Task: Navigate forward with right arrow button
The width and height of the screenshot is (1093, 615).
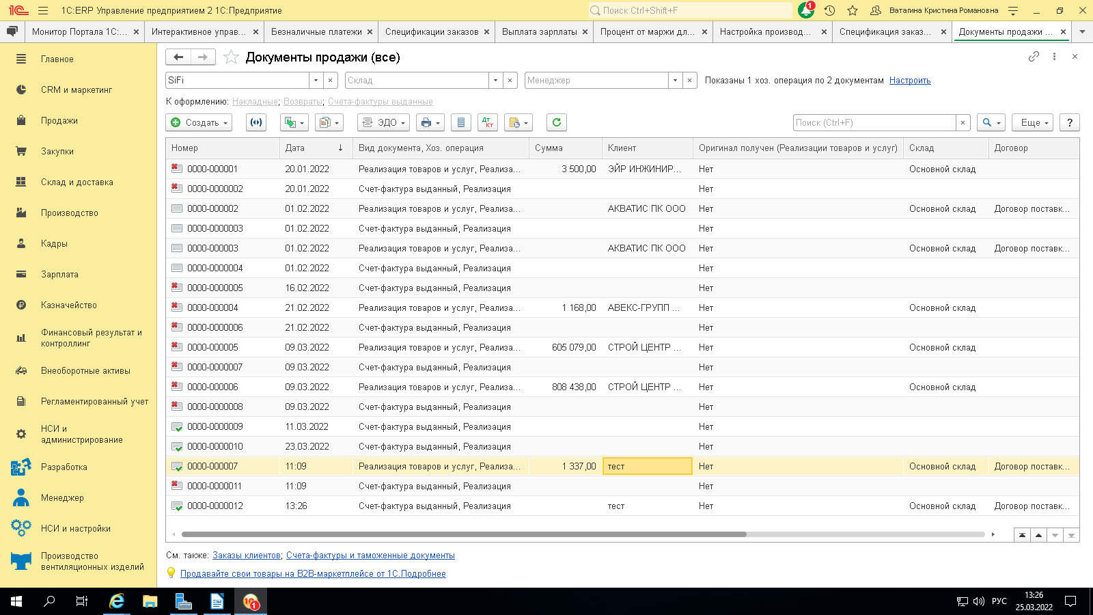Action: click(x=203, y=57)
